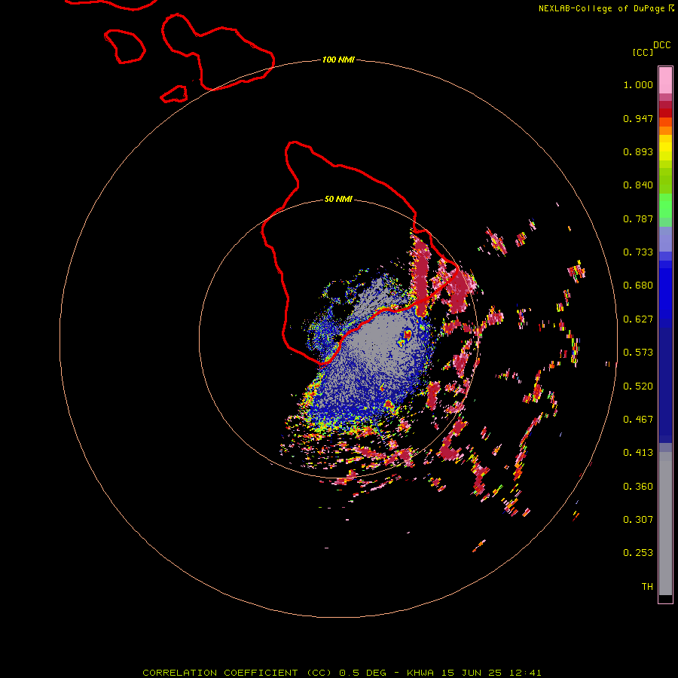
Task: Click the NEXLAB-College of DuPage label
Action: pos(603,8)
